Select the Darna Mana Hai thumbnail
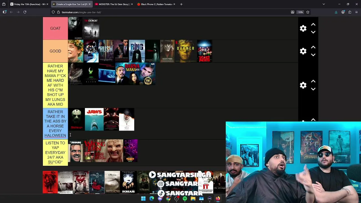The image size is (361, 203). tap(135, 74)
